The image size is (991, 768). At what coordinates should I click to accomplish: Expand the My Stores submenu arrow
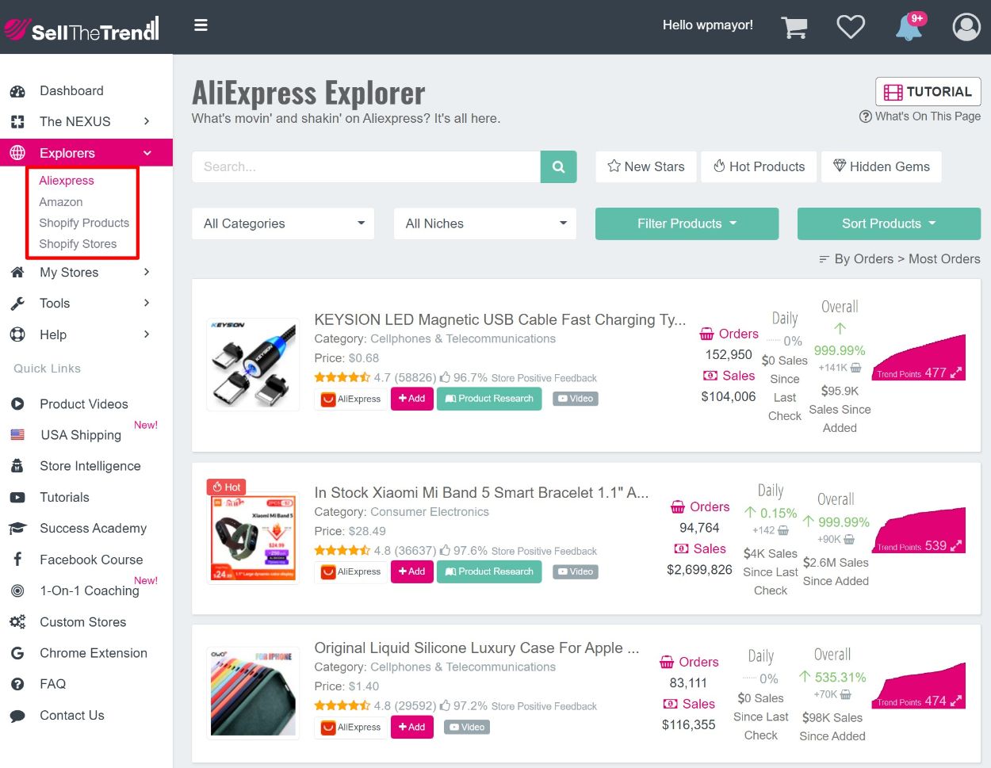pyautogui.click(x=147, y=272)
